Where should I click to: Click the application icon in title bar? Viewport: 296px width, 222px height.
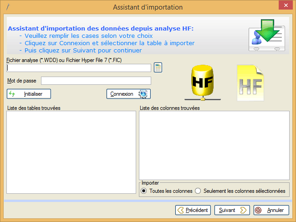(7, 7)
